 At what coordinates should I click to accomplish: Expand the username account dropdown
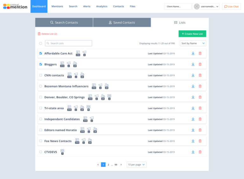pyautogui.click(x=207, y=6)
